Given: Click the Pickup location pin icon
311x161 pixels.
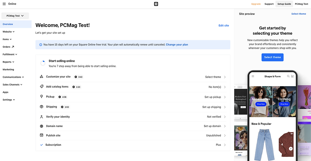Looking at the screenshot, I should click(x=42, y=97).
